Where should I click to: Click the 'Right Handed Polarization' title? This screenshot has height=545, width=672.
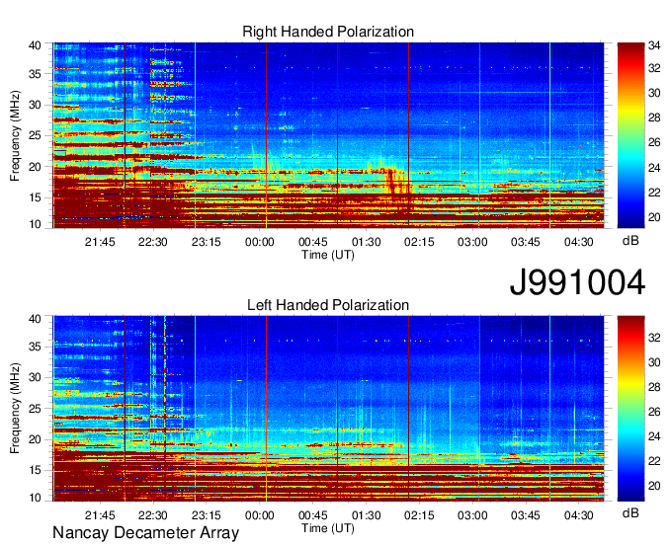pyautogui.click(x=328, y=32)
